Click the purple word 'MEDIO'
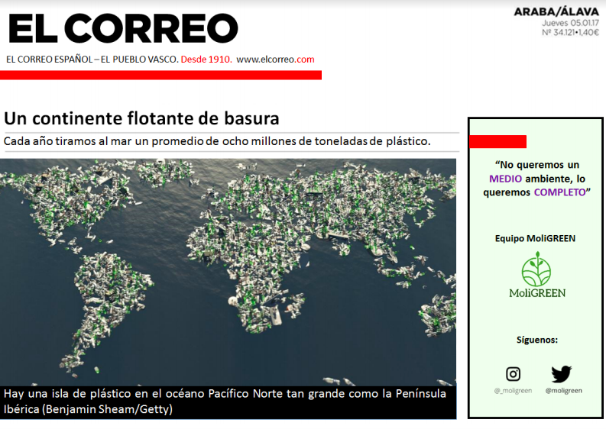606x429 pixels. click(506, 179)
